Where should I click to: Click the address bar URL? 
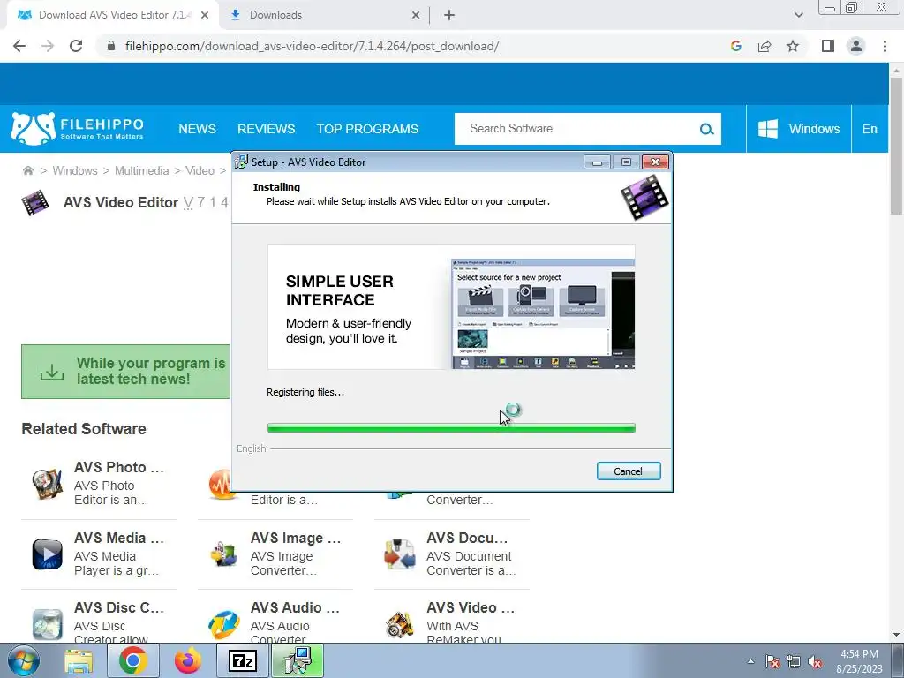click(312, 46)
